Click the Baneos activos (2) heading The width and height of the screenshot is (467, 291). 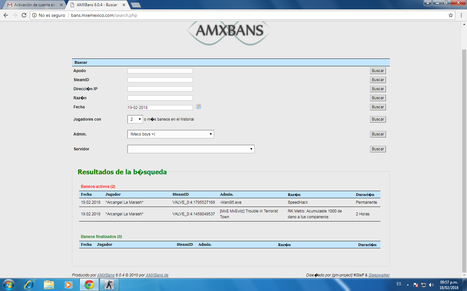coord(98,187)
